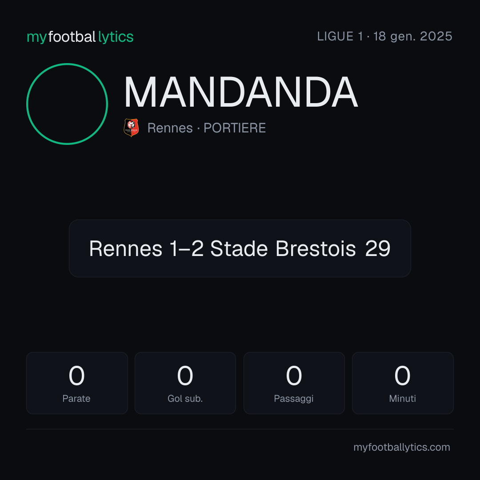Select the zero value above Passaggi
Viewport: 480px width, 480px height.
tap(294, 376)
